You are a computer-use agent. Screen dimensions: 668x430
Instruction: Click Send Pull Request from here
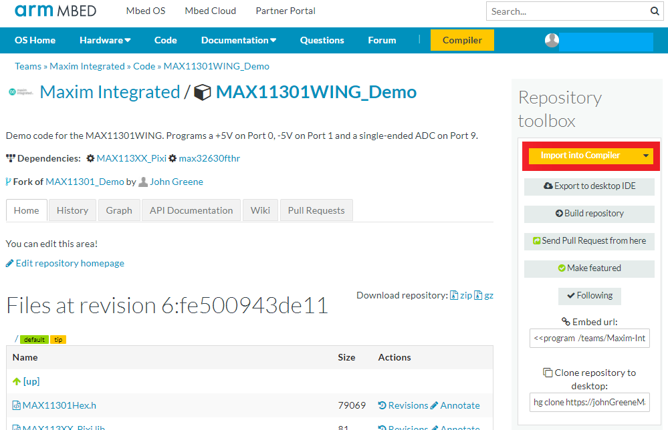click(x=589, y=241)
